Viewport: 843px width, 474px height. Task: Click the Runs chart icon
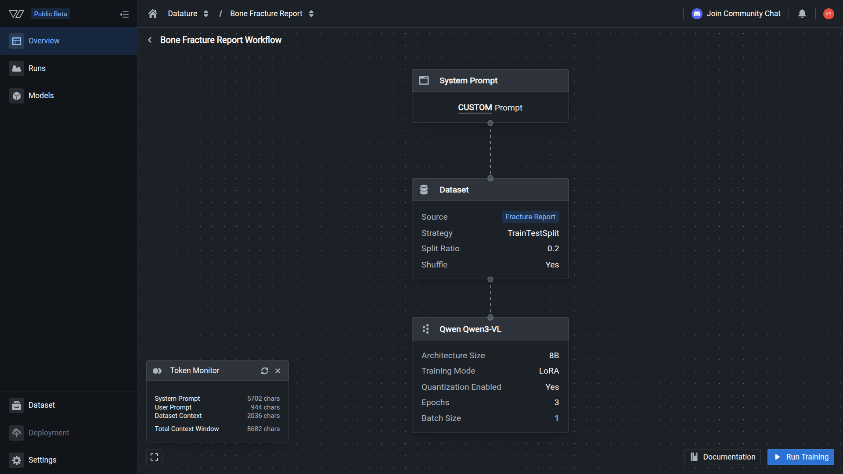(17, 68)
